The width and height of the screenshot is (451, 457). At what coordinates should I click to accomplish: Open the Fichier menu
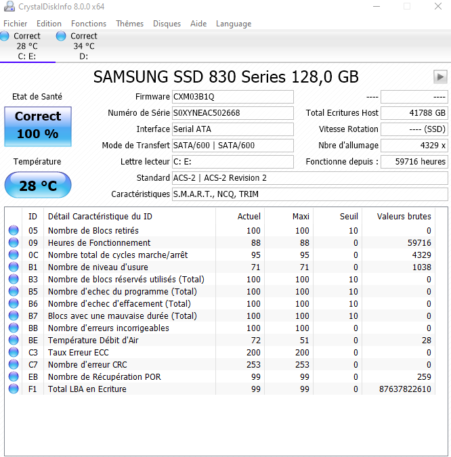[x=16, y=24]
